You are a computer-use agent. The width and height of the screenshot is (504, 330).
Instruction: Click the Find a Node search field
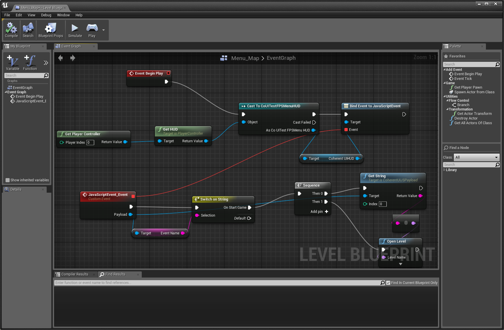pos(471,165)
